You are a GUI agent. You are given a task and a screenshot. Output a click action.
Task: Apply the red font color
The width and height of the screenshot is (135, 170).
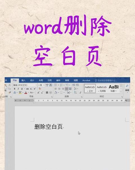pyautogui.click(x=26, y=93)
